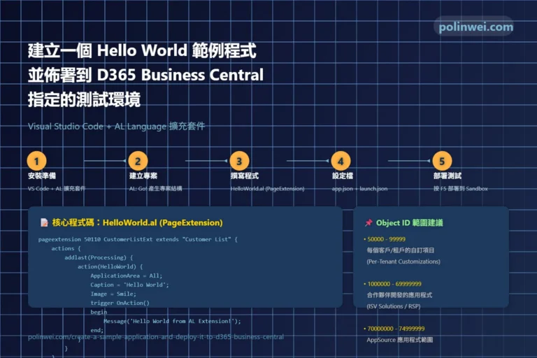
Task: Click the (Per-Tenant Customizations) line
Action: 403,262
